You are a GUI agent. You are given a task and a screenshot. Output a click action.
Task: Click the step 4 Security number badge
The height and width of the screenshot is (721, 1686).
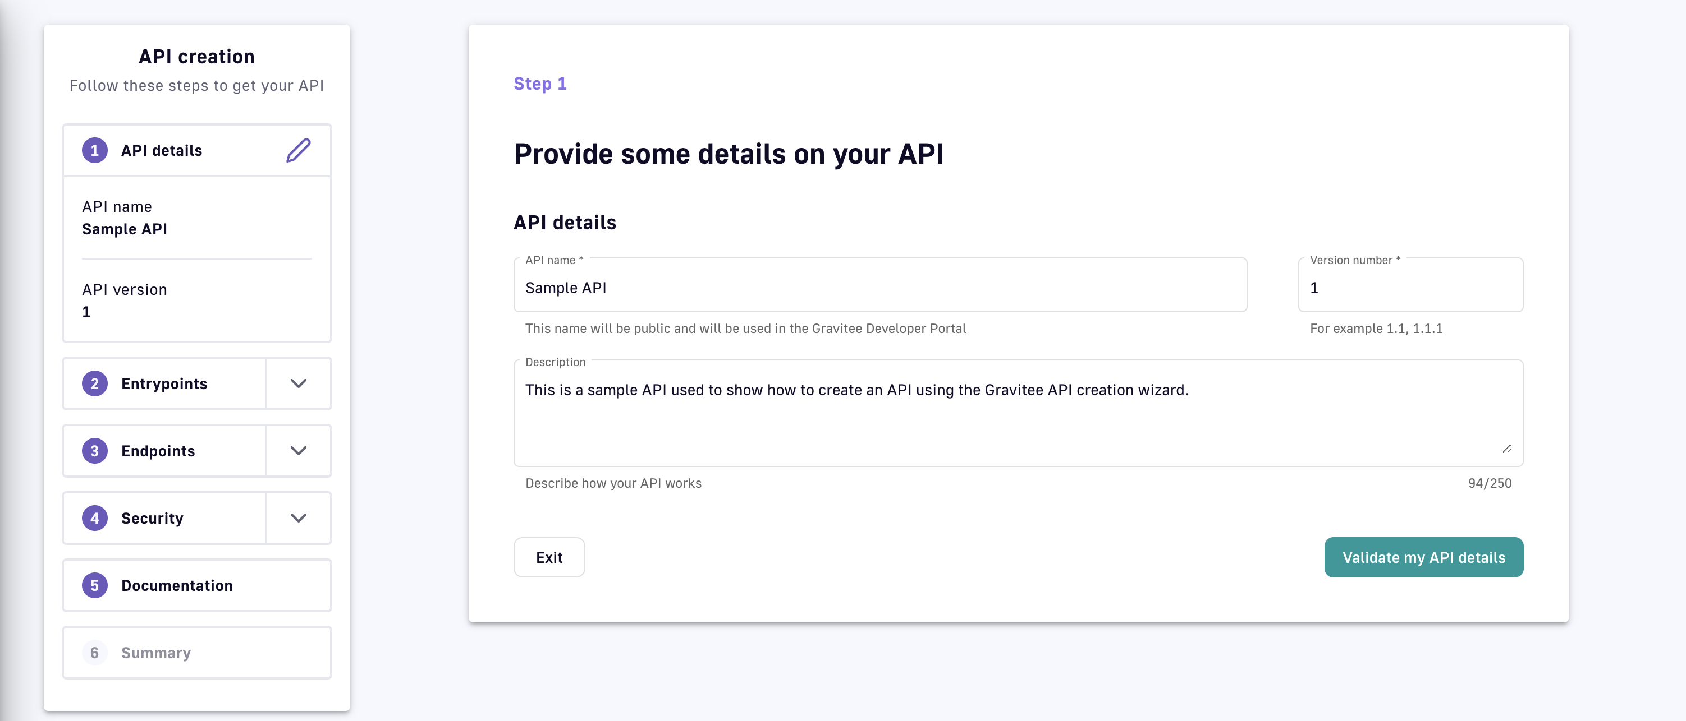[x=95, y=519]
